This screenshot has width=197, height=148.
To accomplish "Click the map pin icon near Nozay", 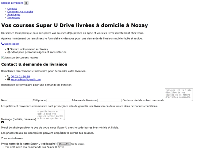I will tap(8, 49).
